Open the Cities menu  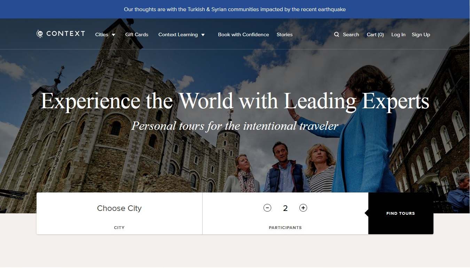point(102,34)
